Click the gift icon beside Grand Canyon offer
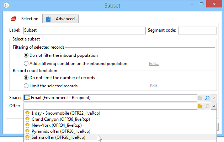224x142 pixels. (x=27, y=119)
